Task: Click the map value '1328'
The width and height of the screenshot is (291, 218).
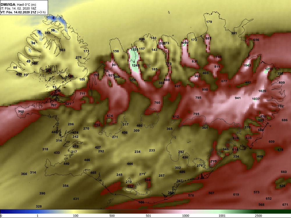Action: [x=134, y=49]
